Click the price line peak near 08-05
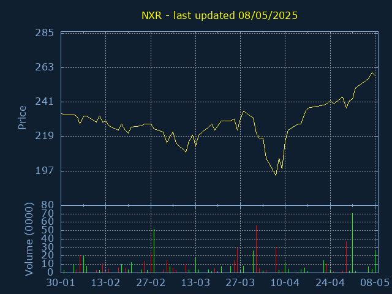Viewport: 392px width, 294px height. click(x=372, y=73)
